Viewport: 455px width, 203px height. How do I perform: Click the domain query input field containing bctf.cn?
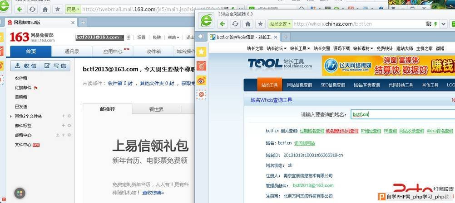403,114
